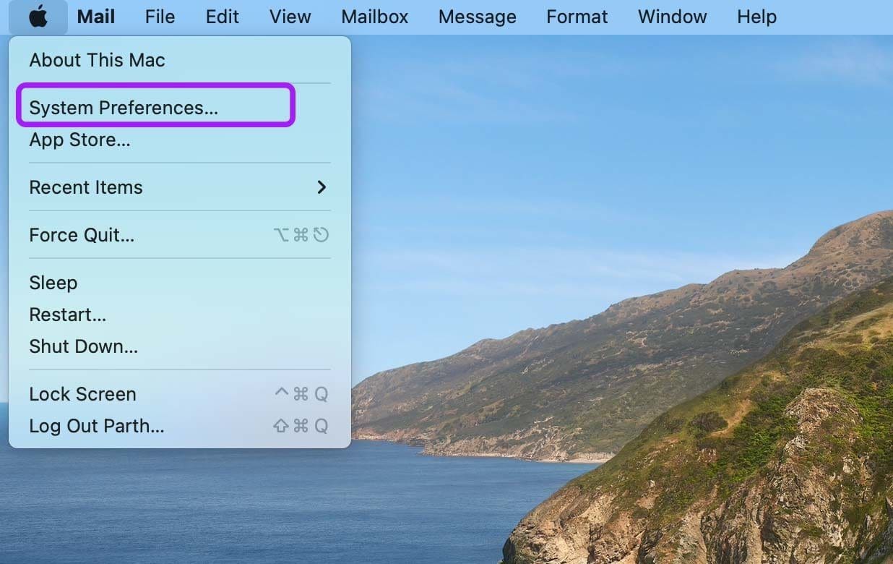Image resolution: width=893 pixels, height=564 pixels.
Task: Select Lock Screen menu entry
Action: [x=180, y=394]
